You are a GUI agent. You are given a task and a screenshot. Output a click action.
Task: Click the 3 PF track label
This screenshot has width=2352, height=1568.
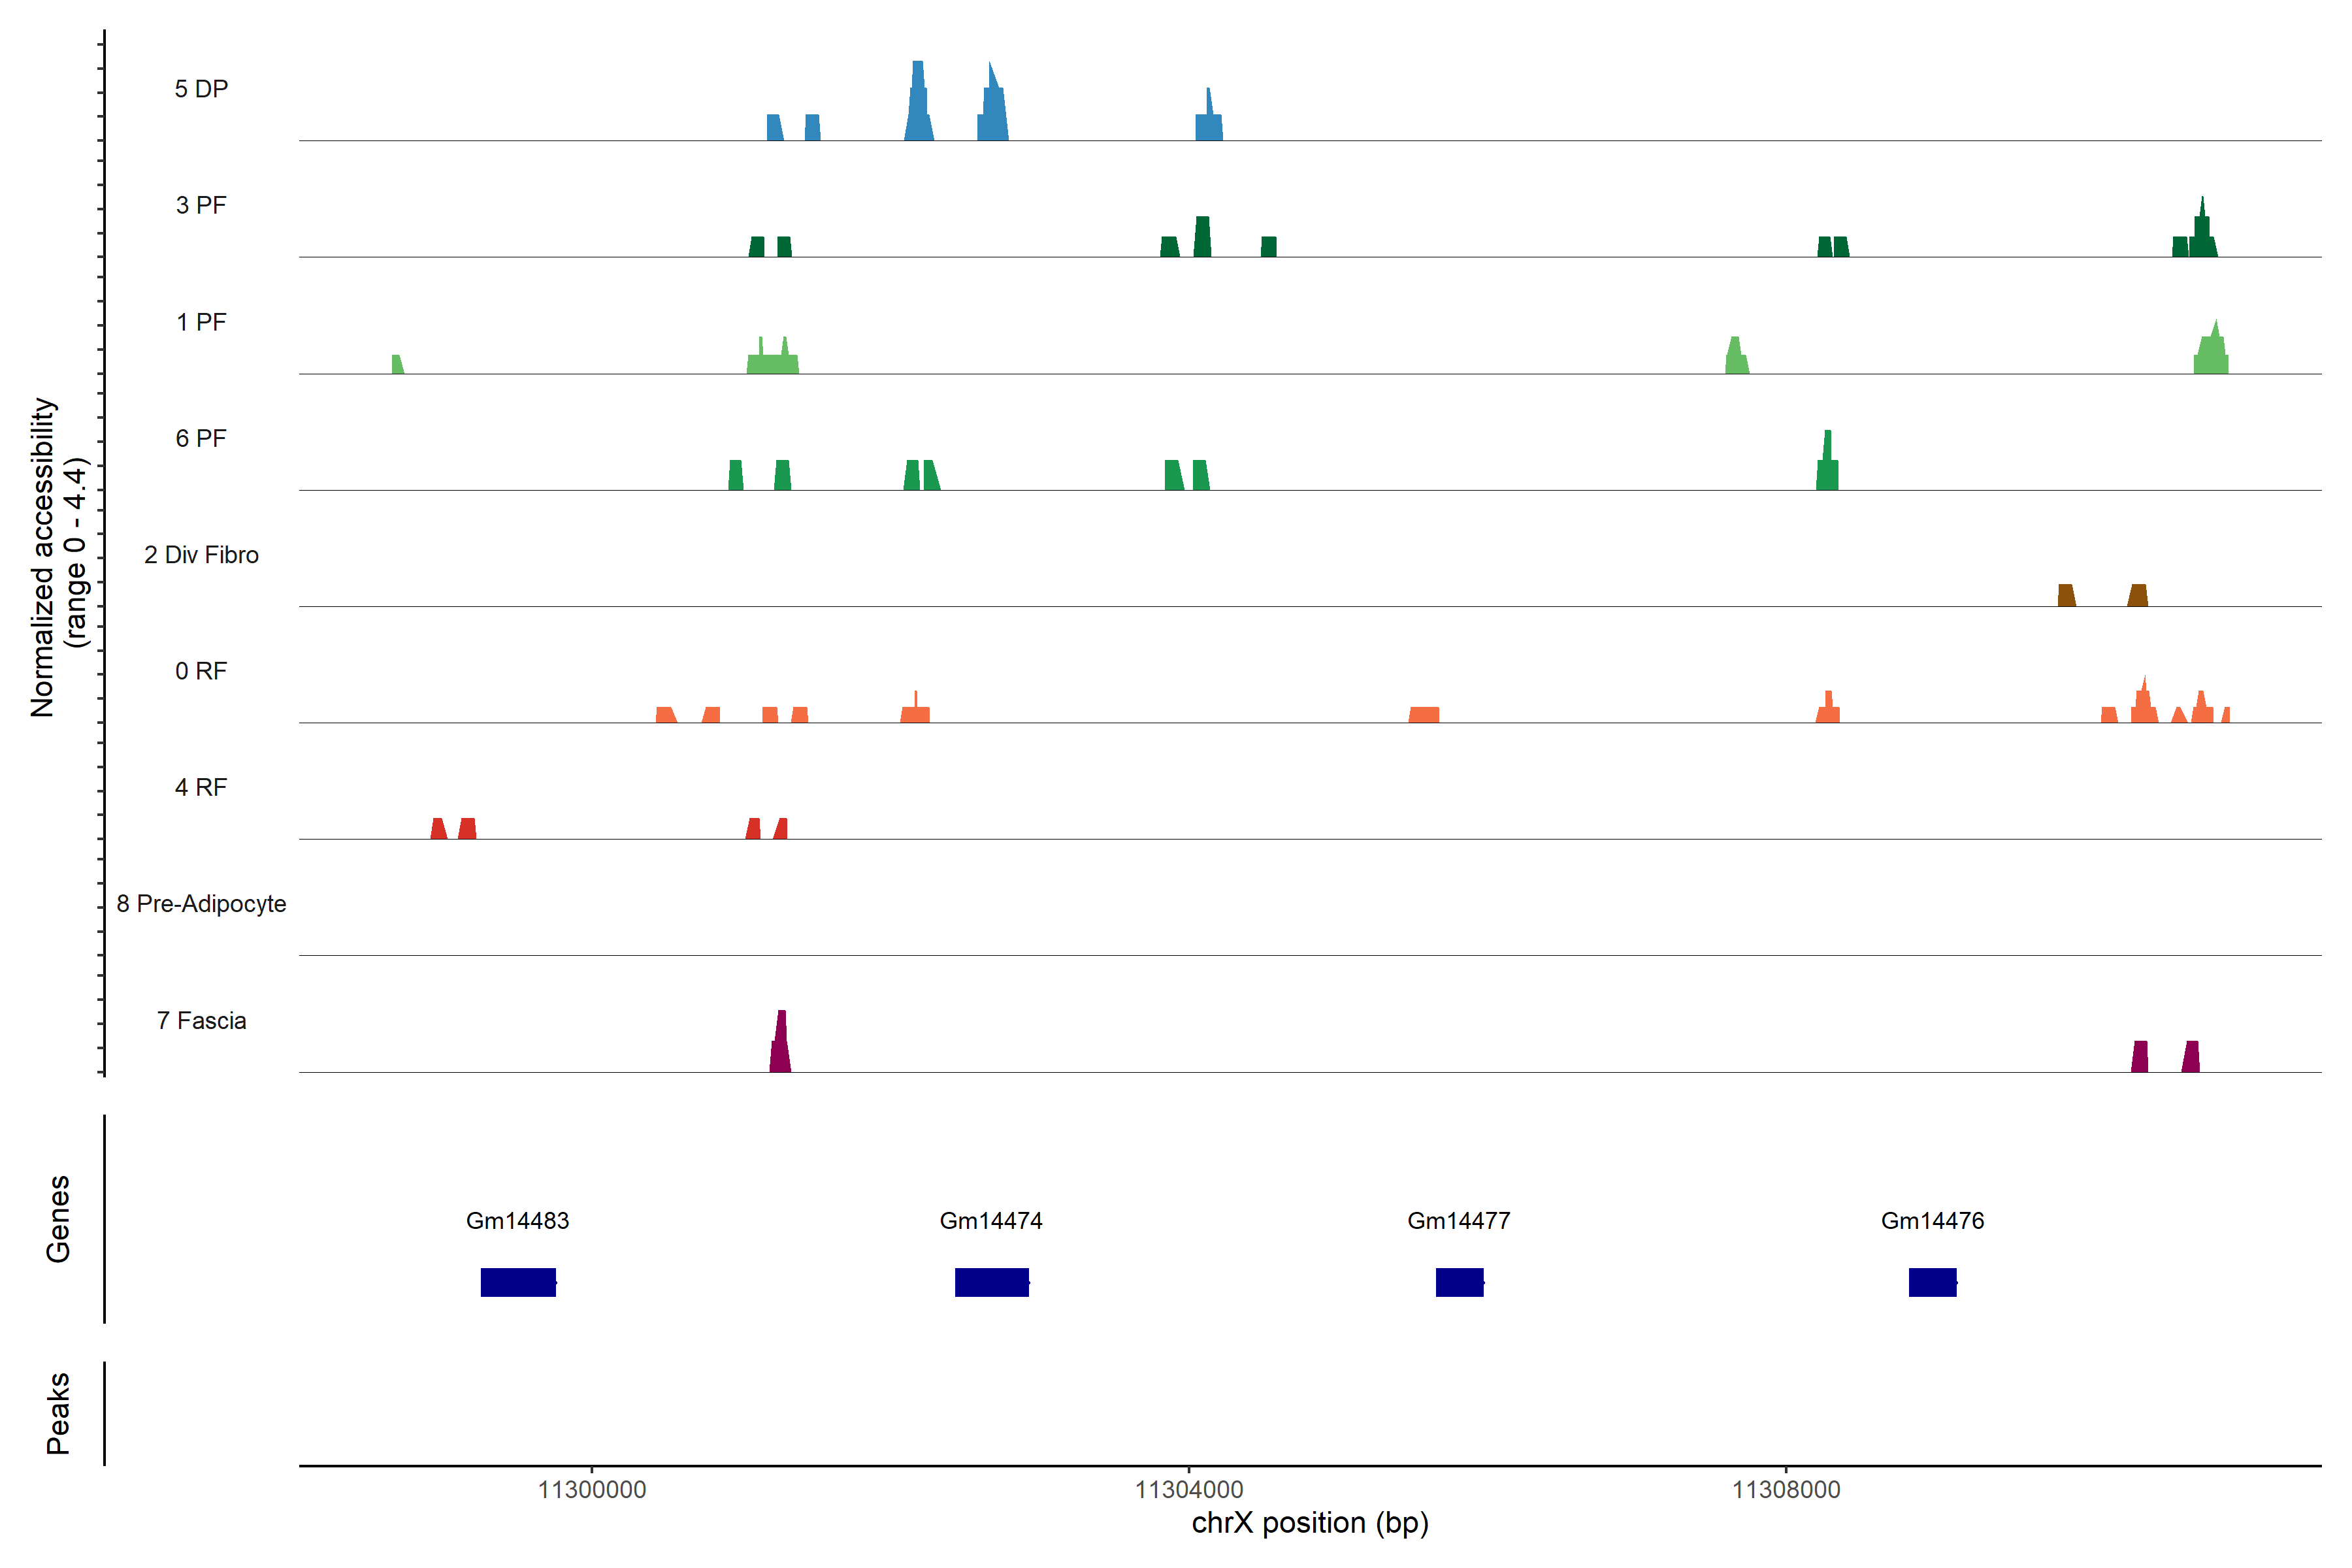coord(201,205)
